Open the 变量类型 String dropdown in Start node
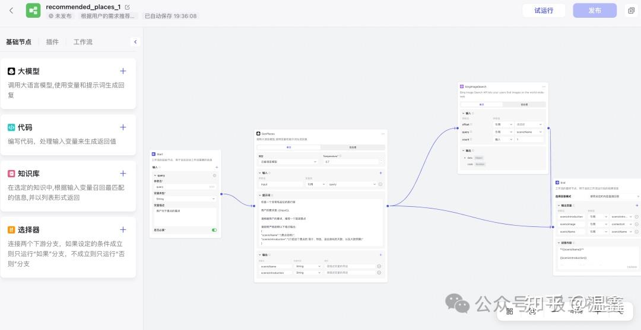 [x=185, y=198]
